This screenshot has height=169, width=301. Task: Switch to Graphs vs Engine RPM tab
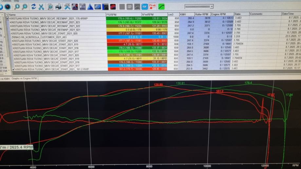click(24, 79)
